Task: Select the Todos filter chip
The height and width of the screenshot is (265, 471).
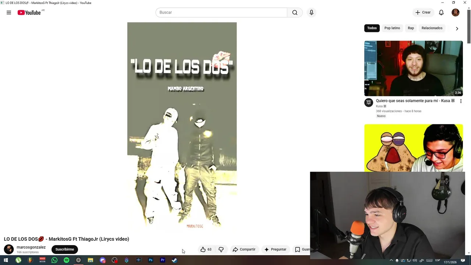Action: [x=372, y=28]
